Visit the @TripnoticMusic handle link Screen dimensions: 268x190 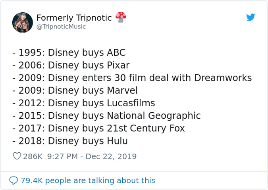tap(61, 27)
